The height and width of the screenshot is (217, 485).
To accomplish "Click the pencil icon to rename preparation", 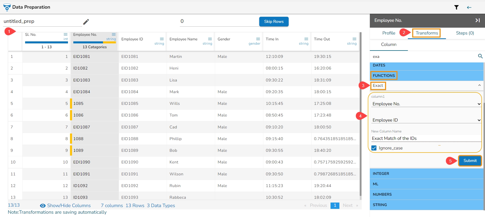I will (x=86, y=22).
